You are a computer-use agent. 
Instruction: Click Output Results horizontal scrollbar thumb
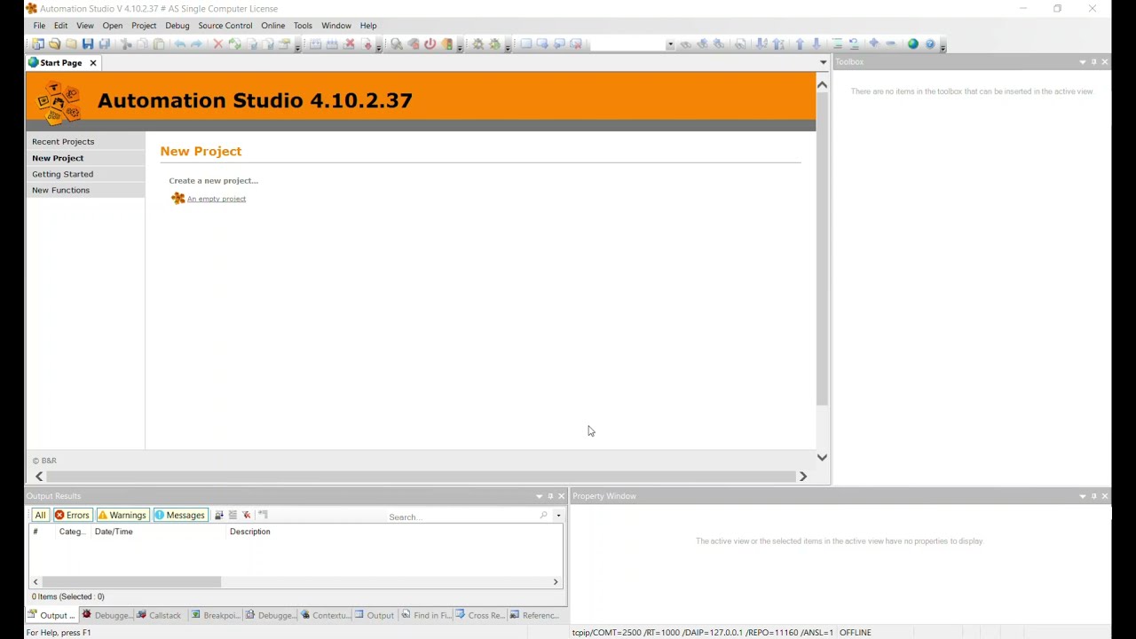click(131, 581)
